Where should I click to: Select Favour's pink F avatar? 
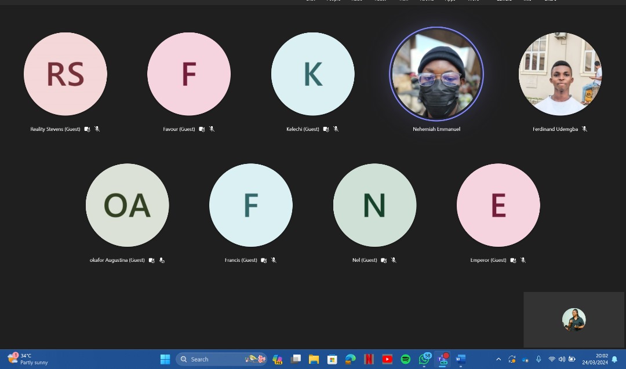189,74
